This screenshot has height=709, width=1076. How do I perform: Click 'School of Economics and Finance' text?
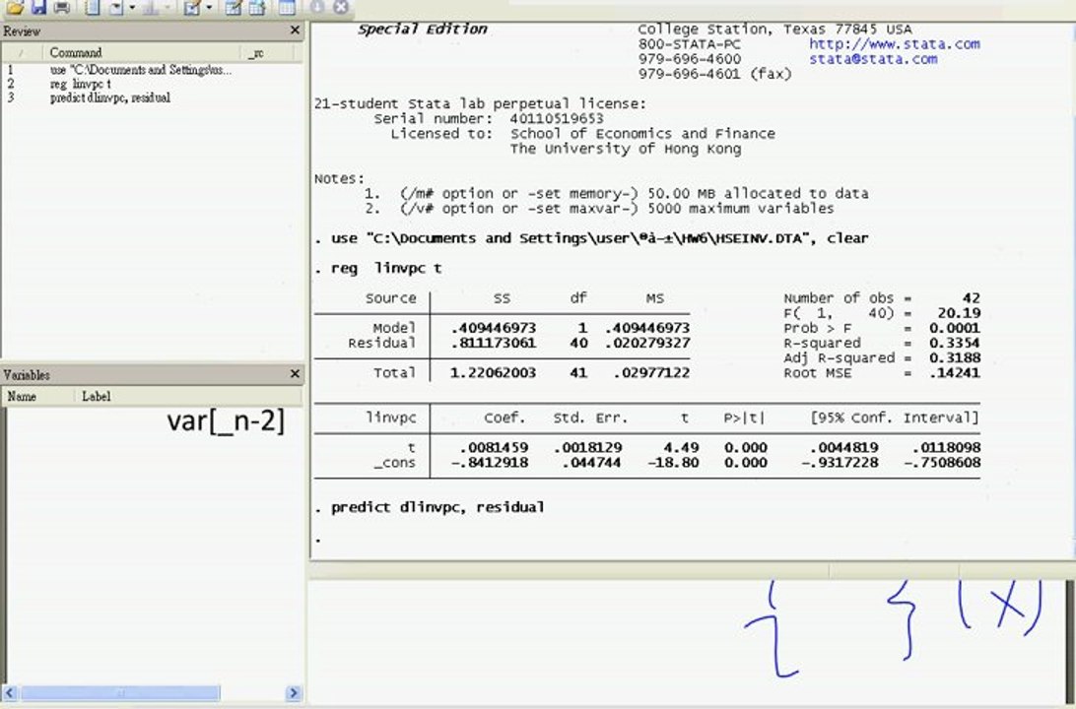643,134
